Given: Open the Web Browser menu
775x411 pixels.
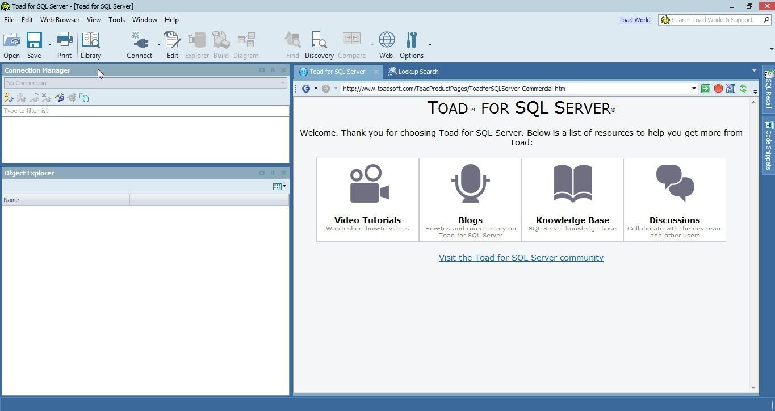Looking at the screenshot, I should [x=60, y=20].
